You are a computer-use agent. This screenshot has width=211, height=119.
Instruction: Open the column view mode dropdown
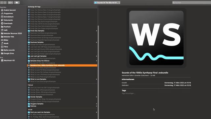click(10, 3)
